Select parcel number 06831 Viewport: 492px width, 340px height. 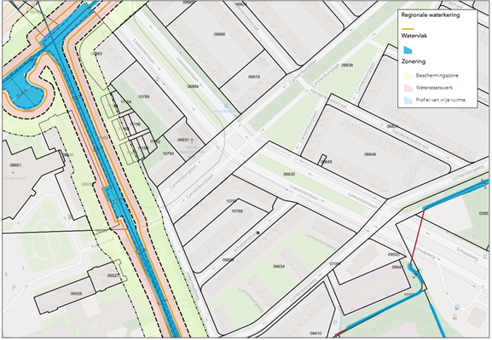tap(392, 126)
